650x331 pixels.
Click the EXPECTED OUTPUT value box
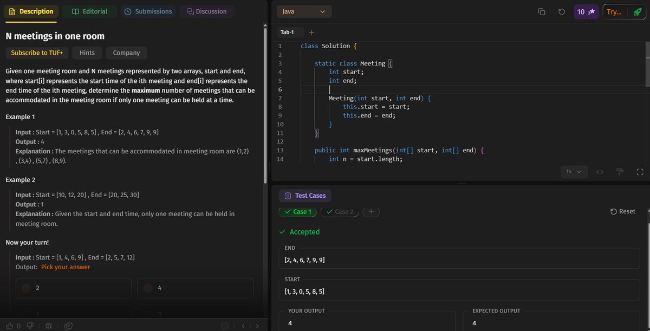coord(552,321)
